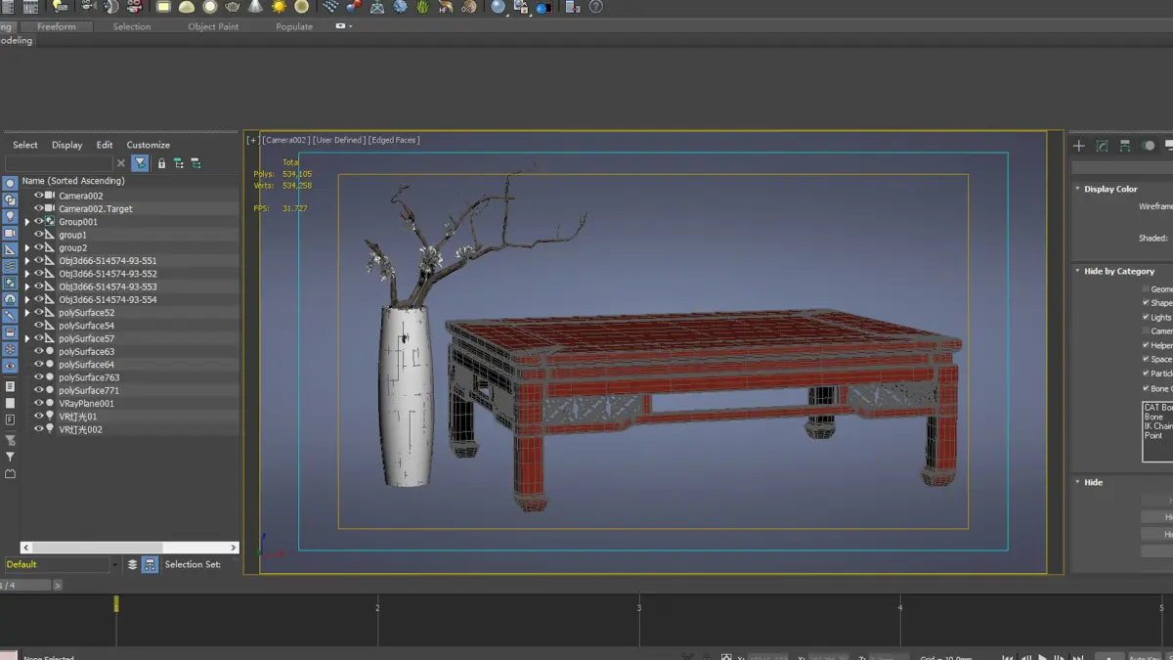Select the teapot render icon in toolbar
This screenshot has width=1173, height=660.
pyautogui.click(x=233, y=7)
